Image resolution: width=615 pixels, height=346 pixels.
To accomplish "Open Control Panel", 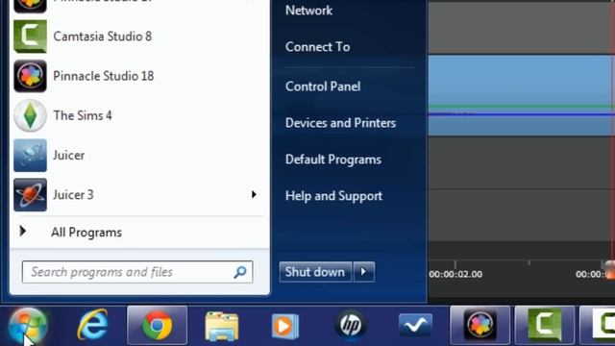I will (323, 86).
